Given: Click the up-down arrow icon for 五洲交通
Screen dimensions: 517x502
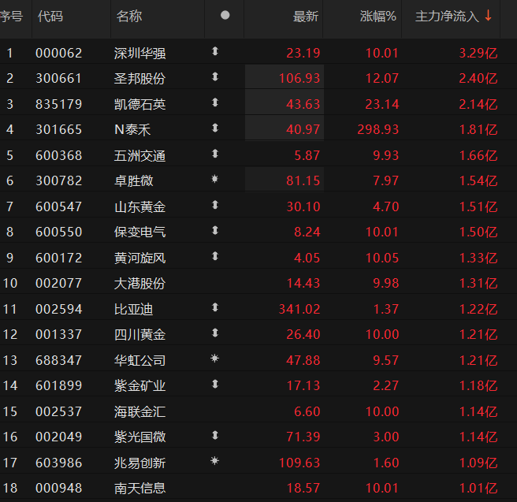Looking at the screenshot, I should tap(215, 154).
